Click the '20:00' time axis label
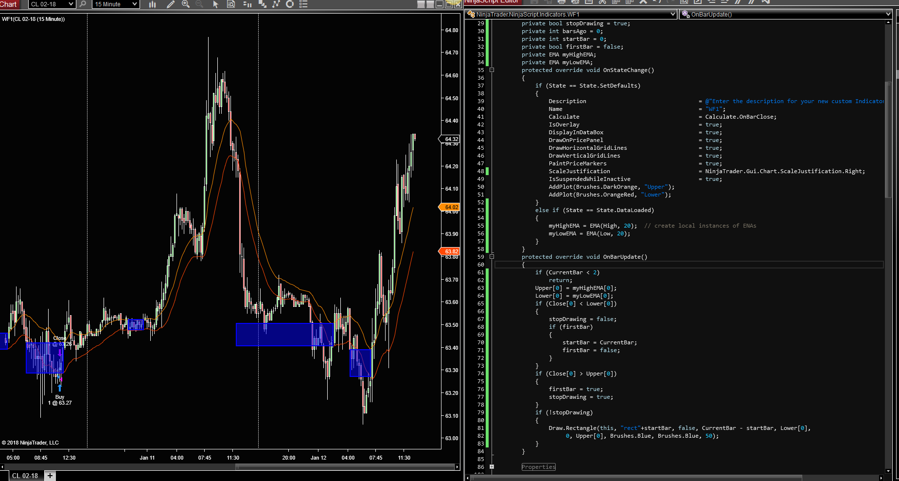899x481 pixels. (289, 458)
